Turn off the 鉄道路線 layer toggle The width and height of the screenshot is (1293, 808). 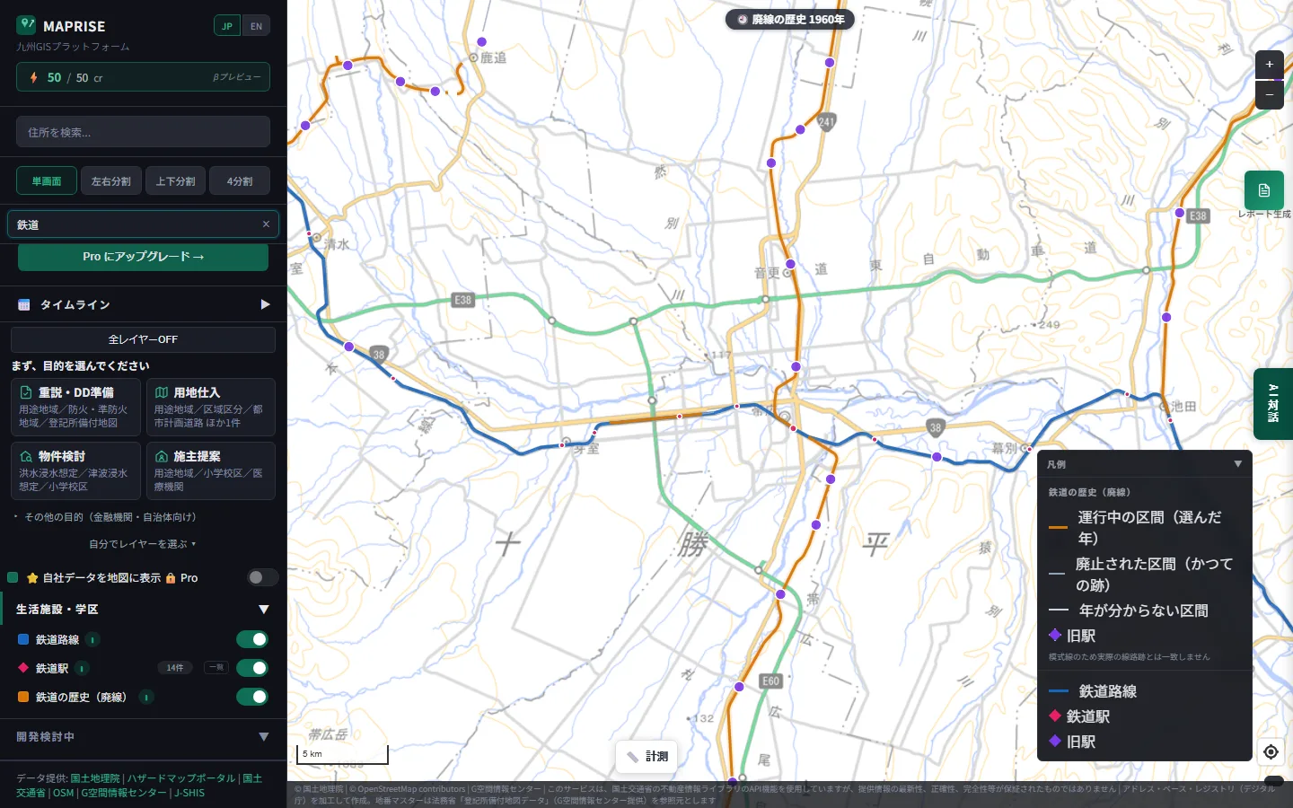(x=252, y=639)
